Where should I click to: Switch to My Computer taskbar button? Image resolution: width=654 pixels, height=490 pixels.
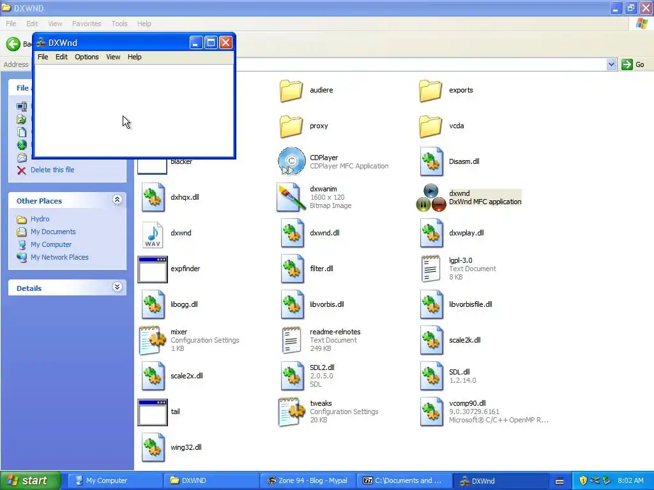[114, 481]
